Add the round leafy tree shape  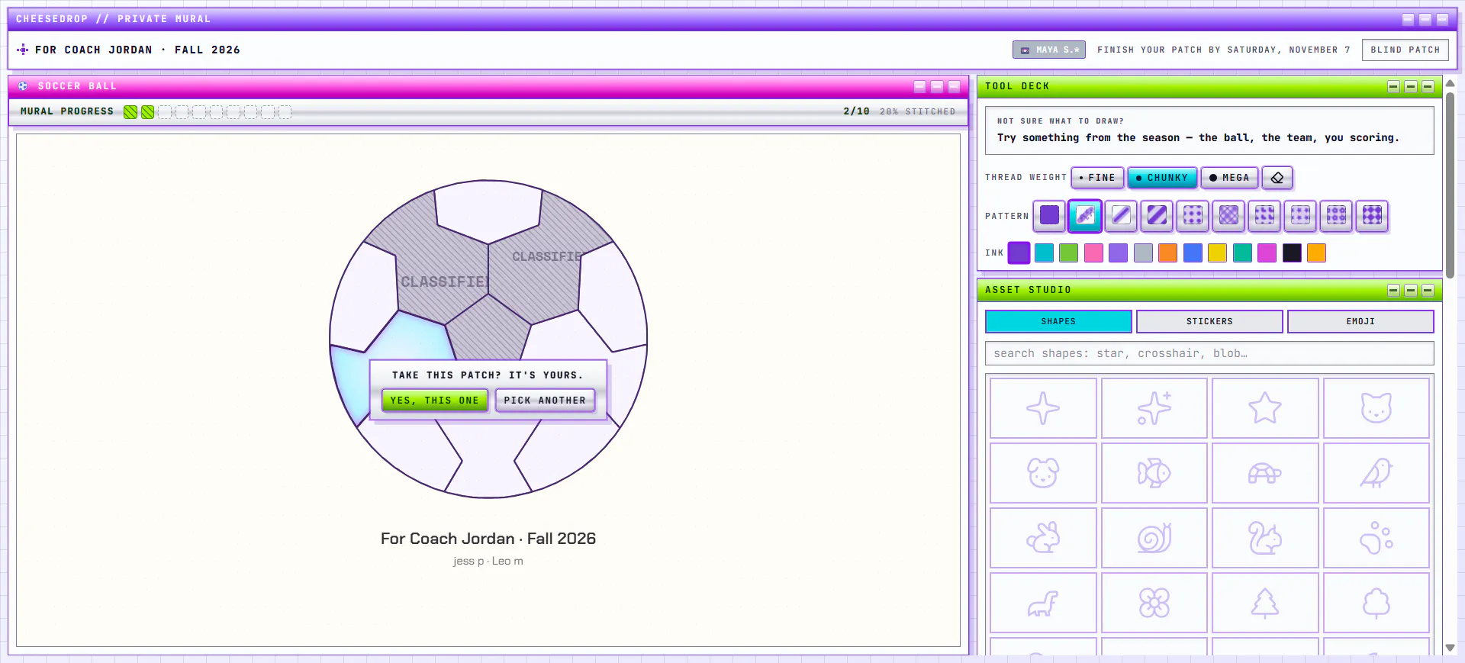click(x=1376, y=603)
